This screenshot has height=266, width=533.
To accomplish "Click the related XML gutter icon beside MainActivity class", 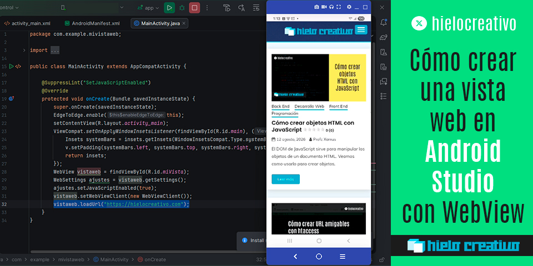I will click(x=18, y=66).
